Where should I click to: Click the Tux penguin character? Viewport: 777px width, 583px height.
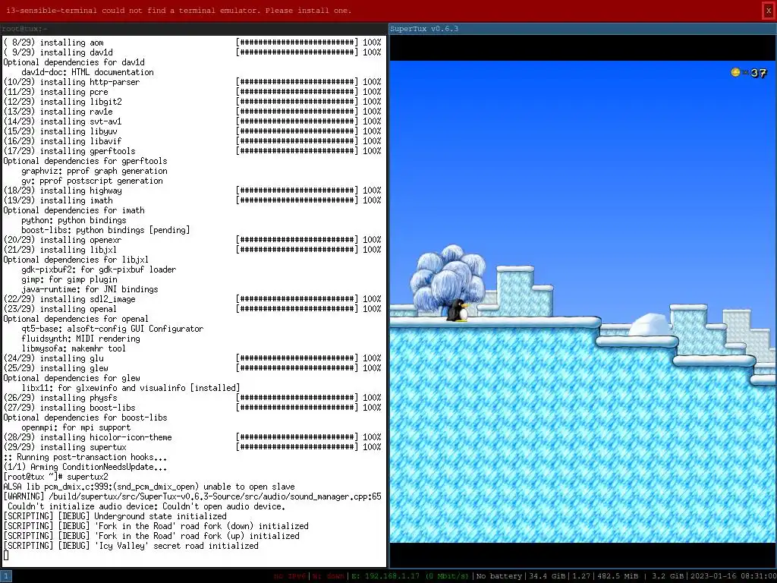458,310
